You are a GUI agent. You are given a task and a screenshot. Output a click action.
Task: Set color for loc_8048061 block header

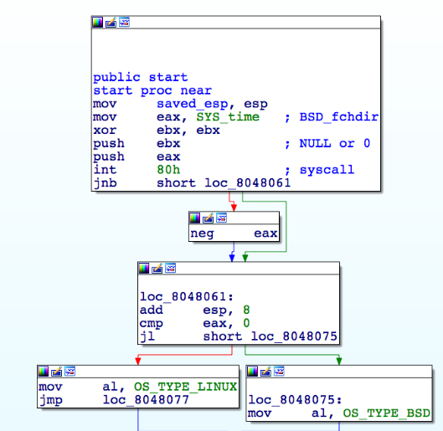[x=144, y=268]
